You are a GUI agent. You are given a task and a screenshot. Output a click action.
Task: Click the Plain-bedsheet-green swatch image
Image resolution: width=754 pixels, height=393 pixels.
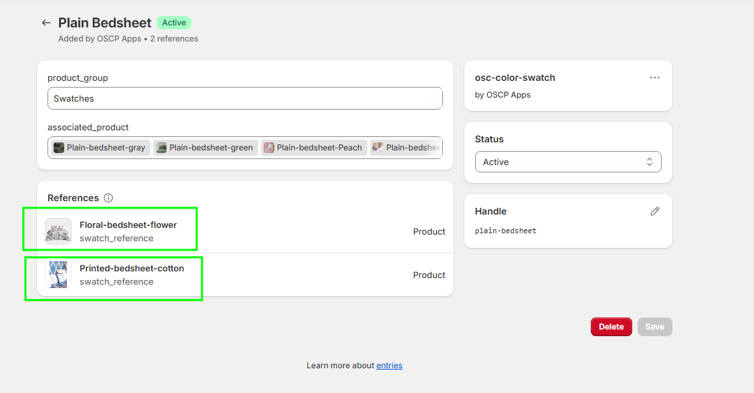point(161,148)
